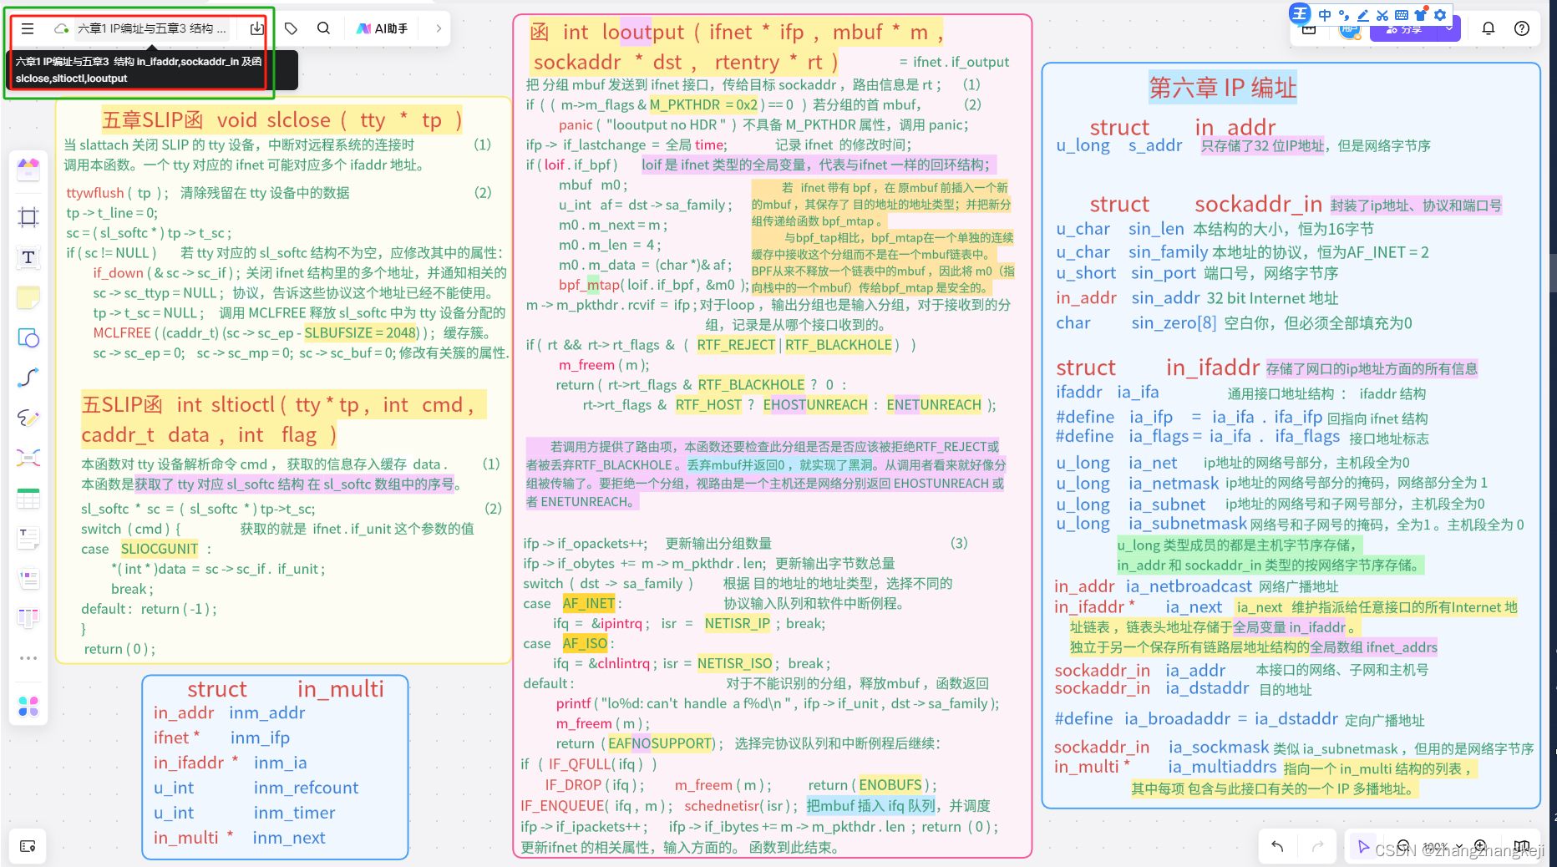The image size is (1557, 867).
Task: Click the ia_netbroadcast field text
Action: coord(1189,586)
